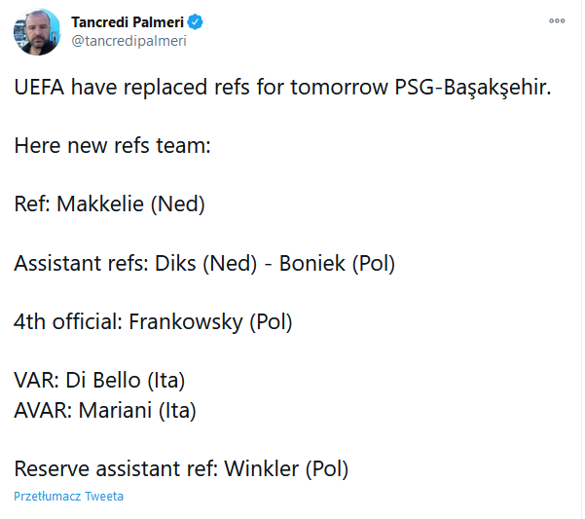
Task: Select the 'Winkler (Pol)' name
Action: coord(286,469)
